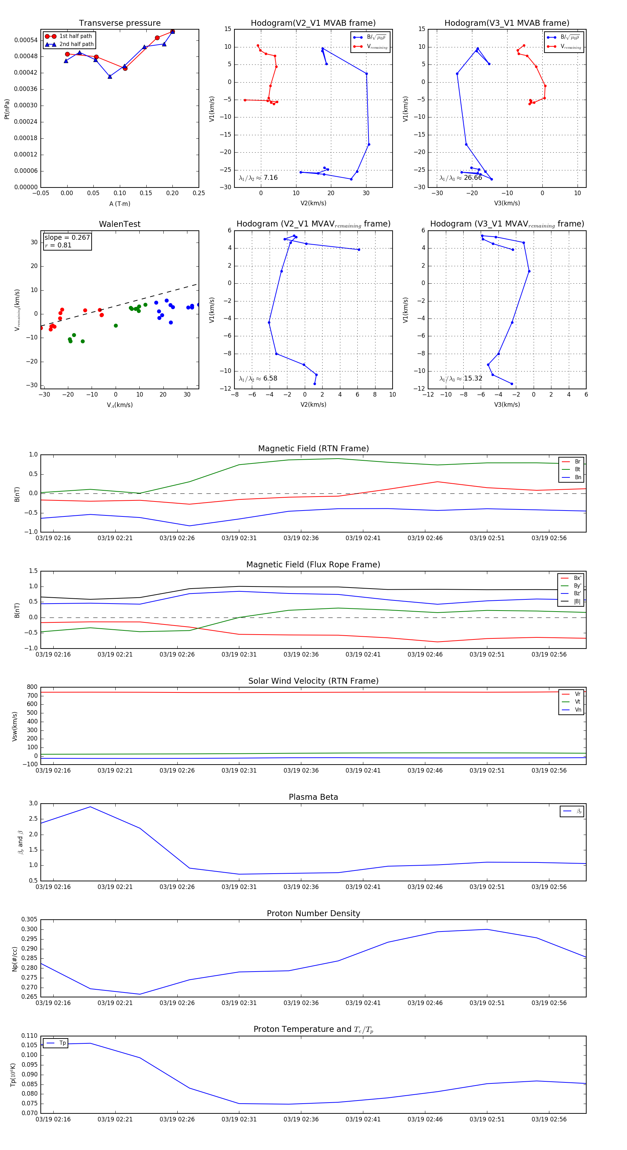
Task: Click the 'Pt(nPa)' axis label
Action: (7, 109)
